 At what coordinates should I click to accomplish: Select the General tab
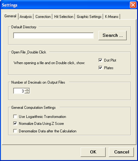tap(10, 16)
